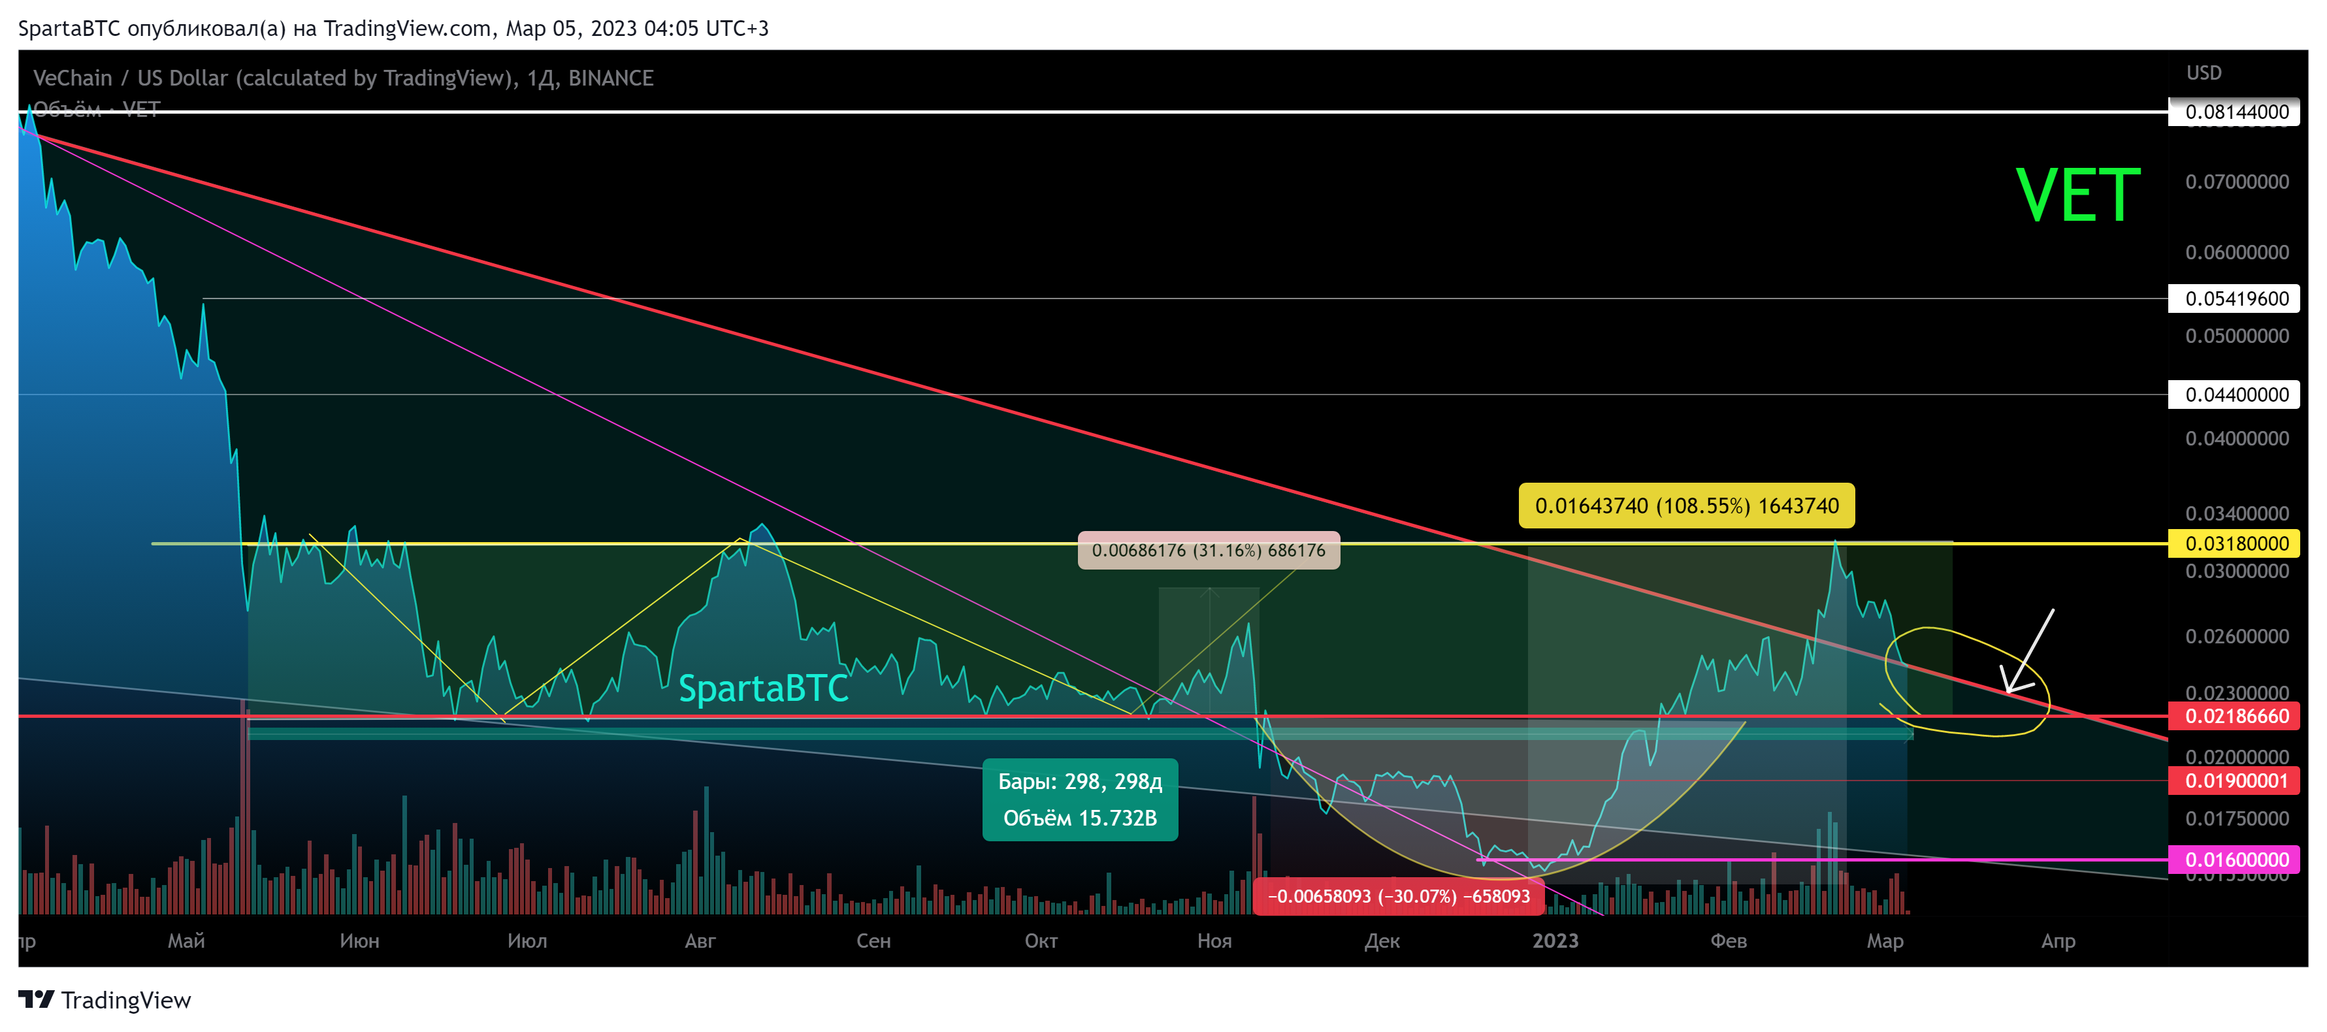Click the 0.04400000 price label
2327x1032 pixels.
click(2233, 395)
